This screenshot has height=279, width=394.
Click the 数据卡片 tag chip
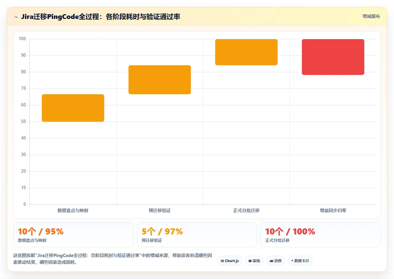coord(300,261)
